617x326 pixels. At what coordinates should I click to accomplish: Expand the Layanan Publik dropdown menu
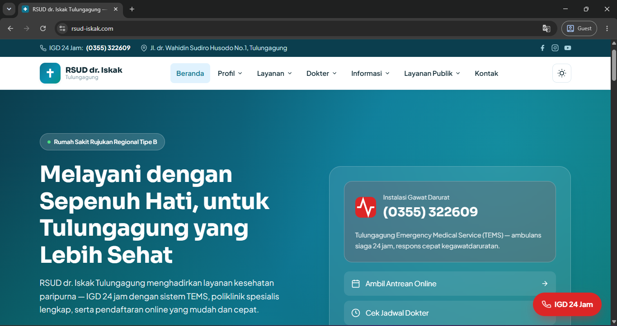coord(432,73)
